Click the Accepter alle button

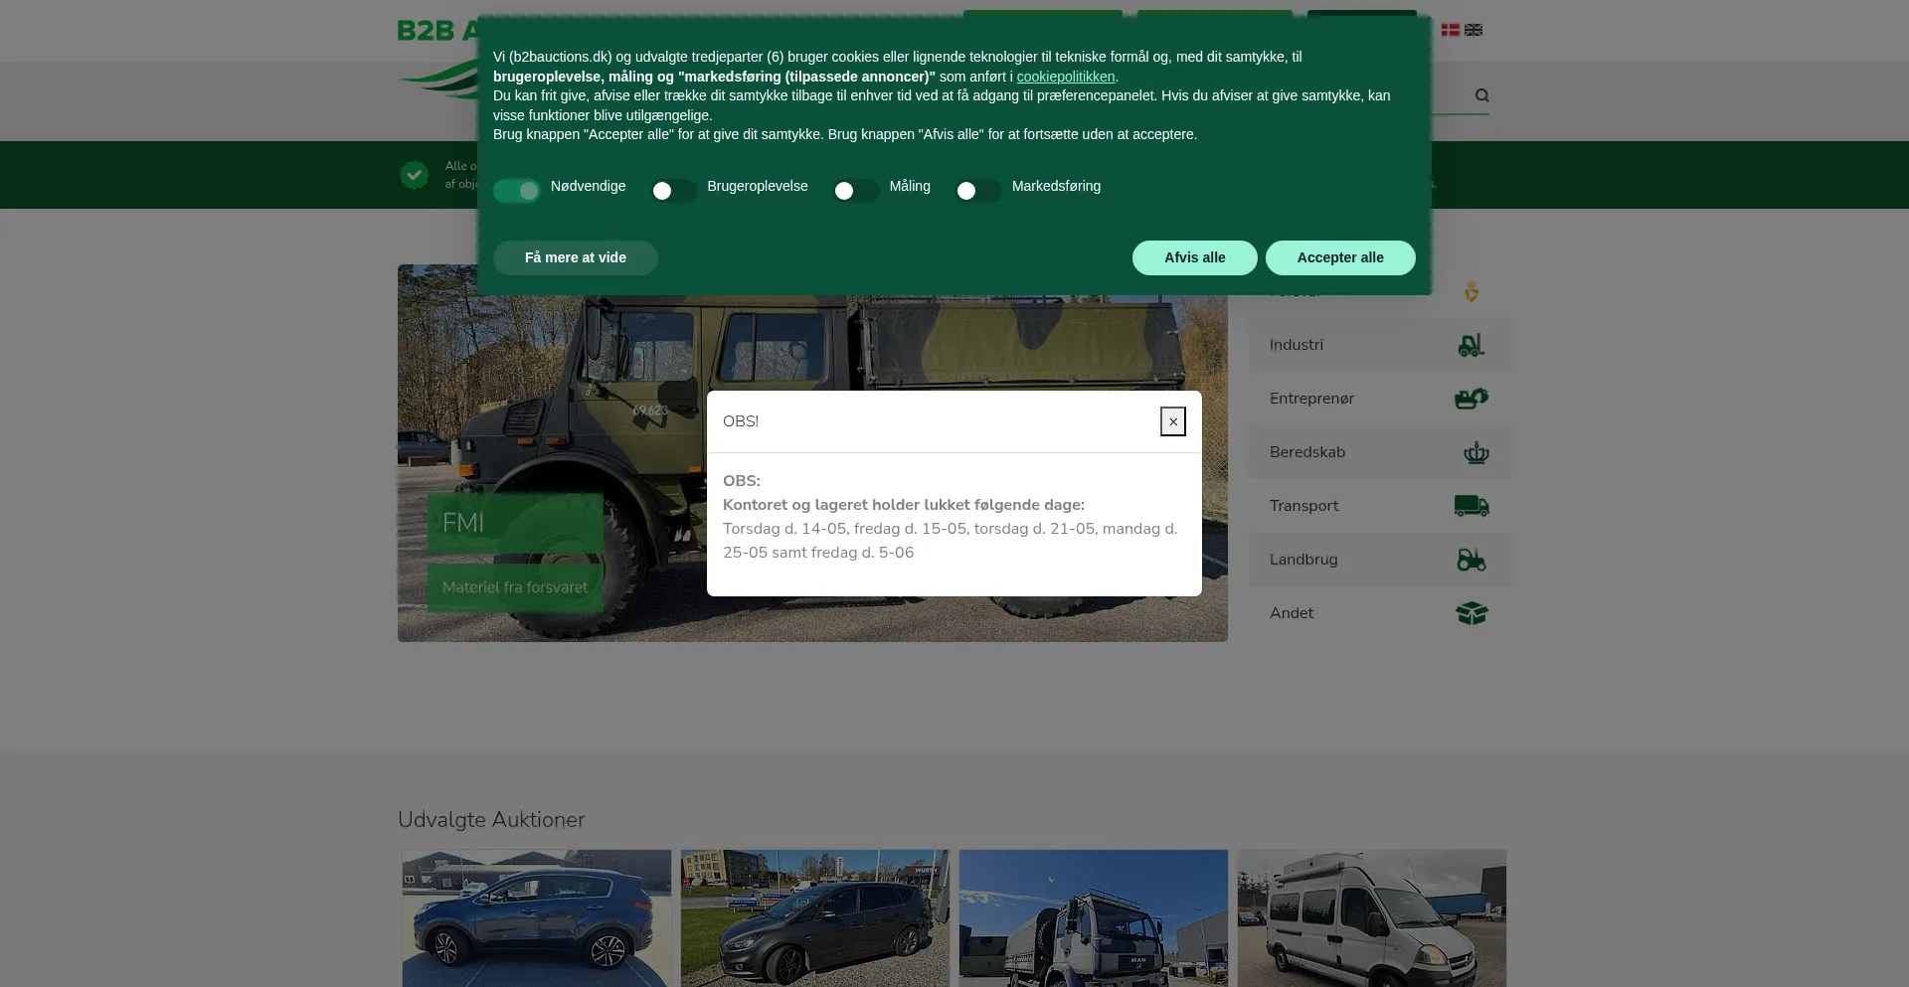click(1340, 257)
